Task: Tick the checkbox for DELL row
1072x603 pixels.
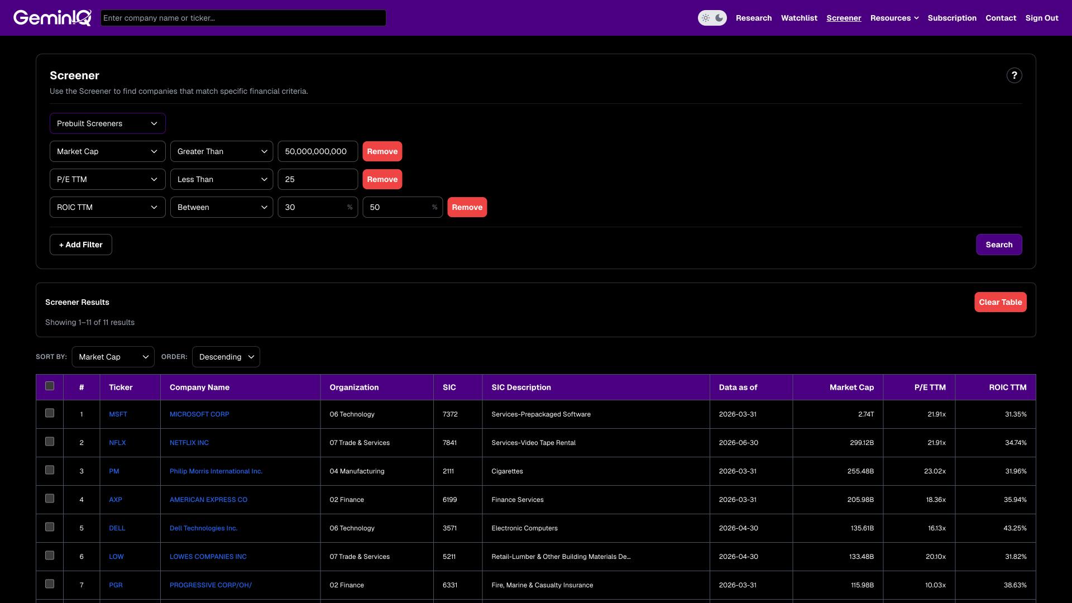Action: click(50, 527)
